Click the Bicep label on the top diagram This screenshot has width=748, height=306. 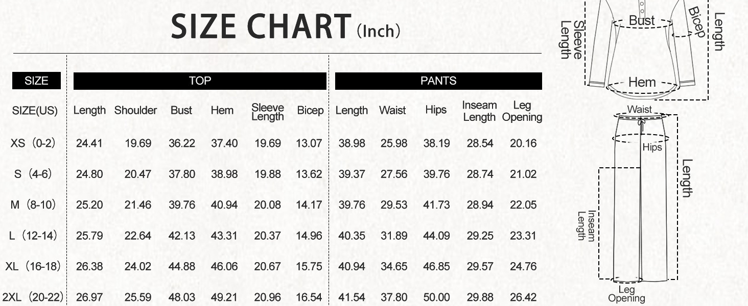(x=696, y=22)
